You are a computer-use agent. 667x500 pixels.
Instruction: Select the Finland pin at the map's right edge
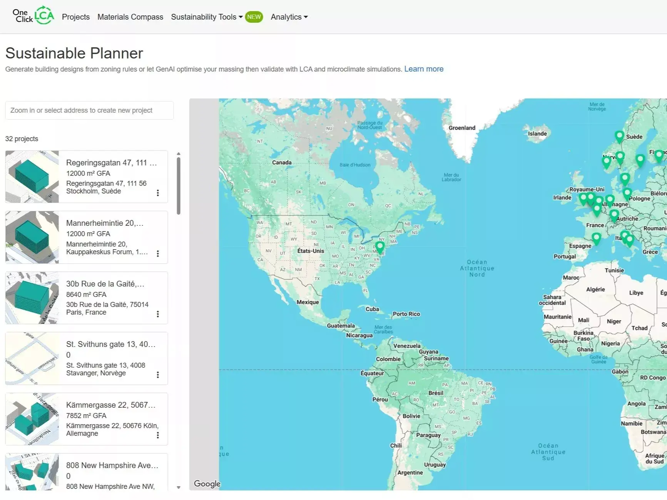[659, 156]
